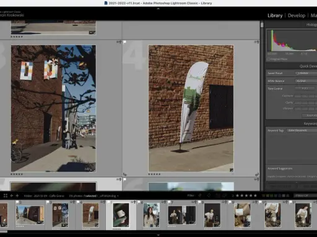
Task: Set filter rating to one star
Action: coord(237,196)
